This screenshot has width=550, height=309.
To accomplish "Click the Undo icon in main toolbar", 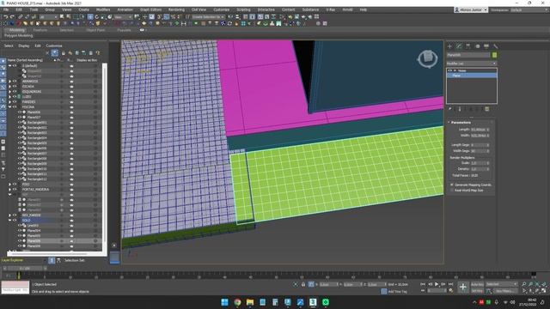I will click(6, 17).
